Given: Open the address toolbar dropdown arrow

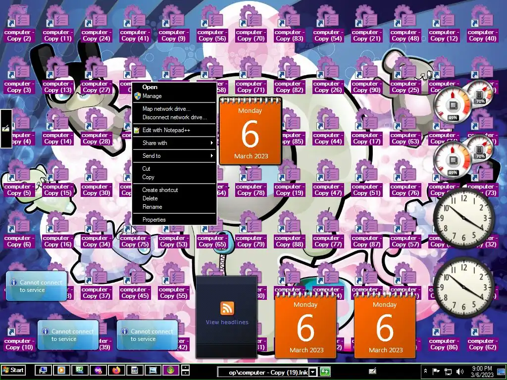Looking at the screenshot, I should pos(313,372).
